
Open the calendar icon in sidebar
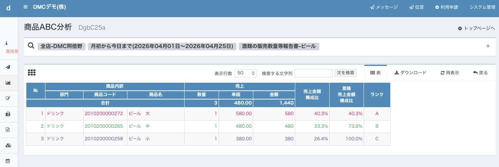(8, 161)
